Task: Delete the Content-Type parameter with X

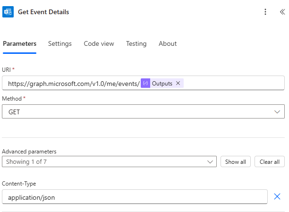Action: tap(277, 196)
